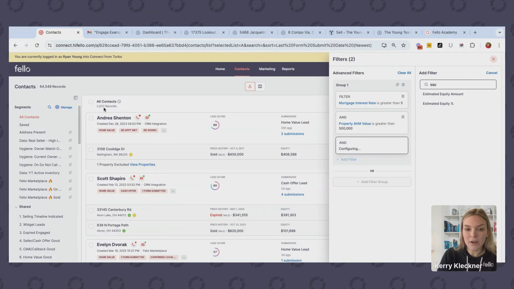Expand more tags on Scott Shapiro
The height and width of the screenshot is (289, 514).
(173, 191)
